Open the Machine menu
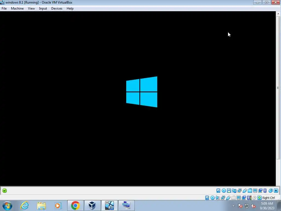281x211 pixels. tap(17, 9)
